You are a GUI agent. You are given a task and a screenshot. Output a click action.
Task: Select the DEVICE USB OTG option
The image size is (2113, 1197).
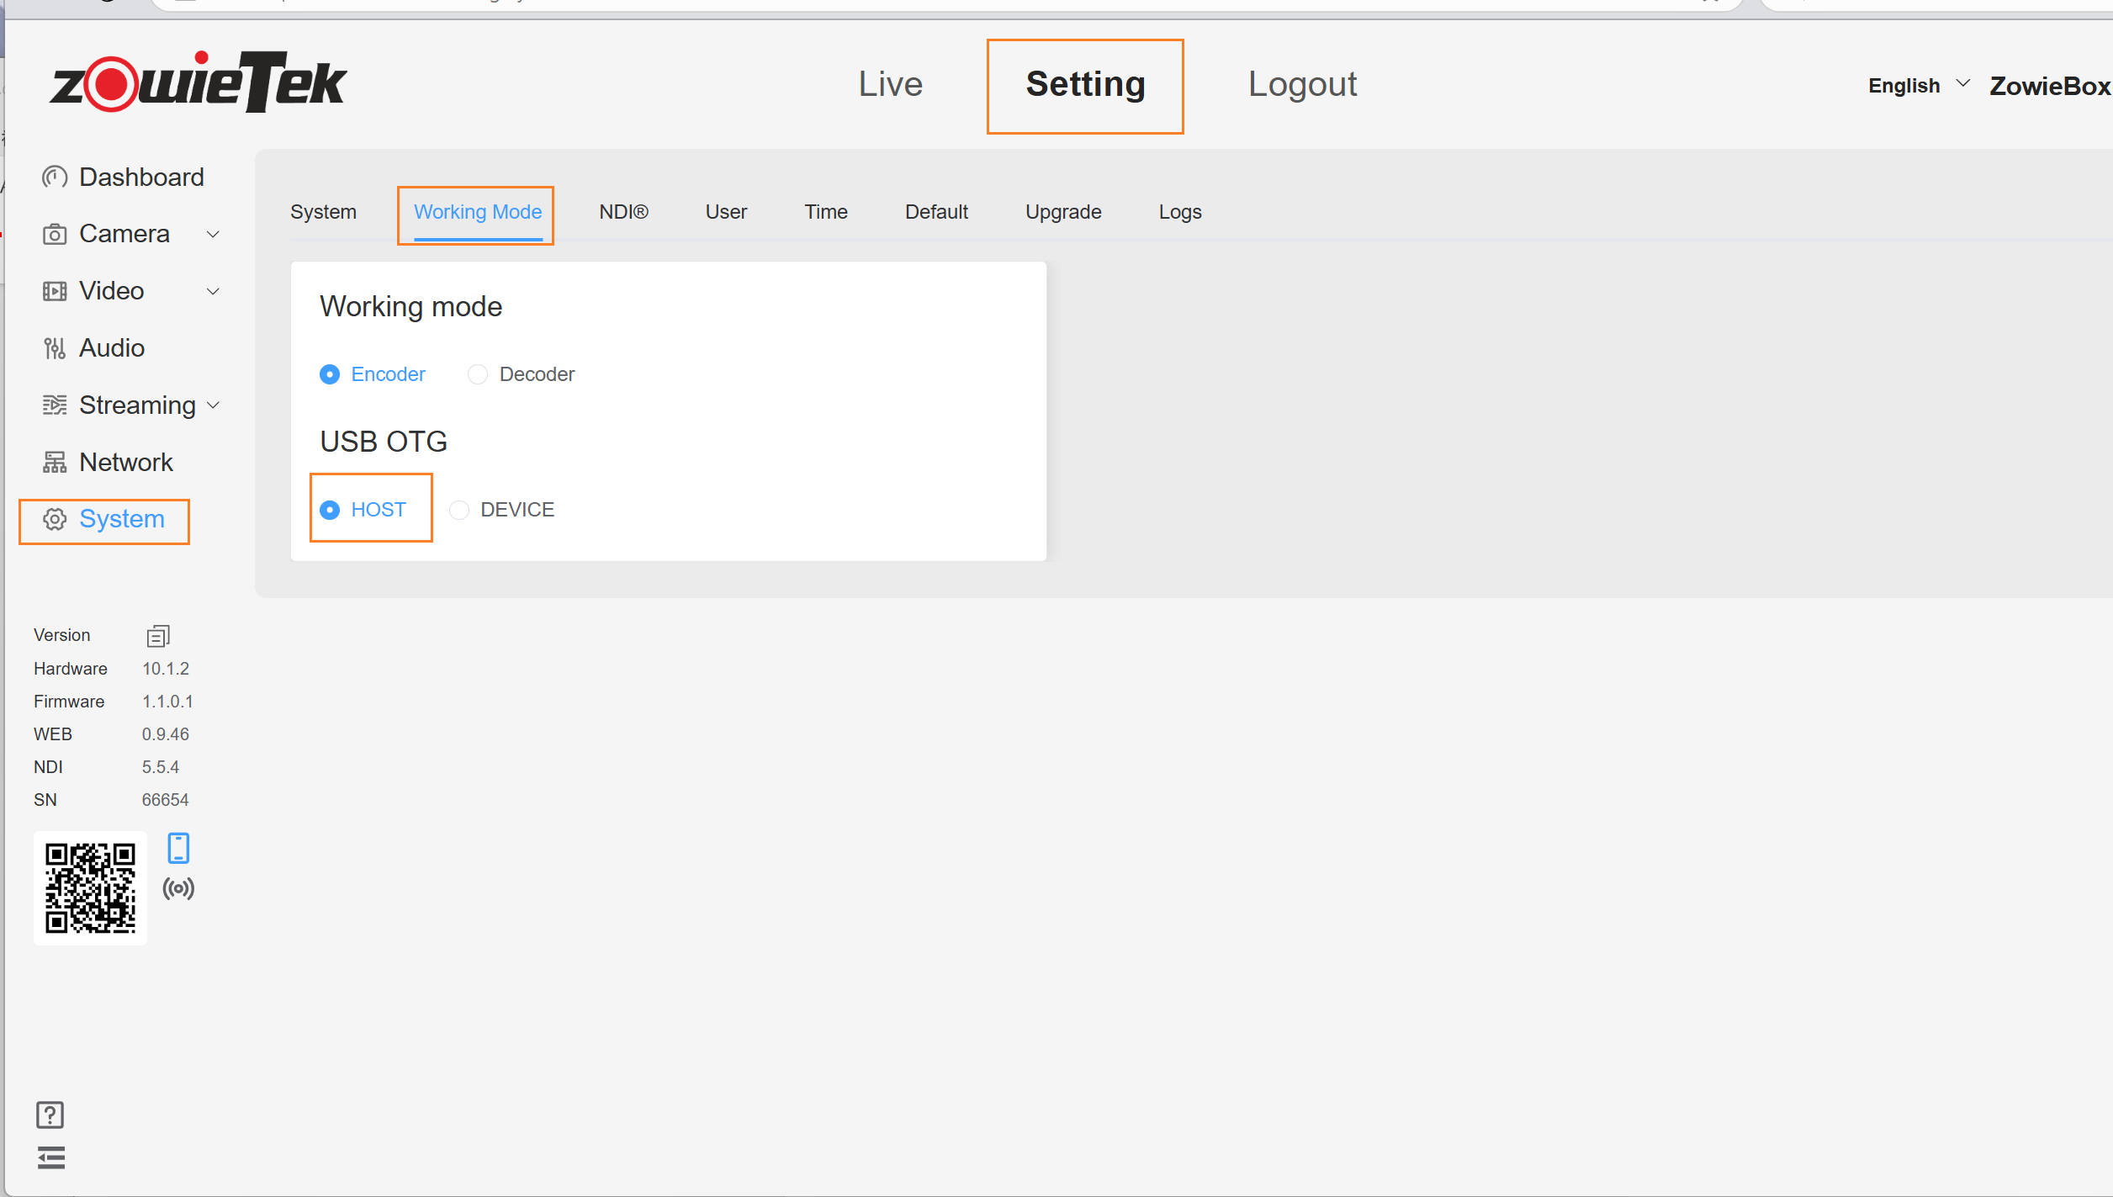click(x=459, y=510)
